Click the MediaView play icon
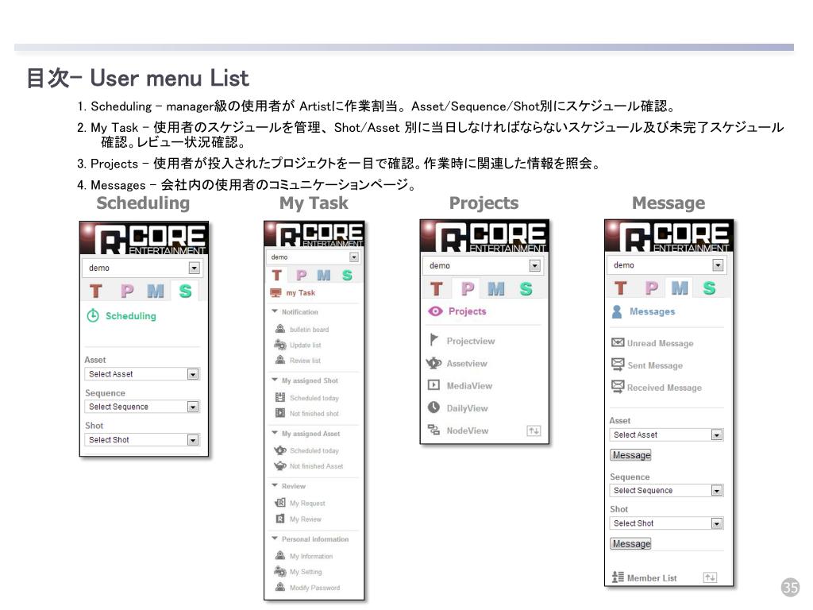The height and width of the screenshot is (610, 813). click(433, 385)
